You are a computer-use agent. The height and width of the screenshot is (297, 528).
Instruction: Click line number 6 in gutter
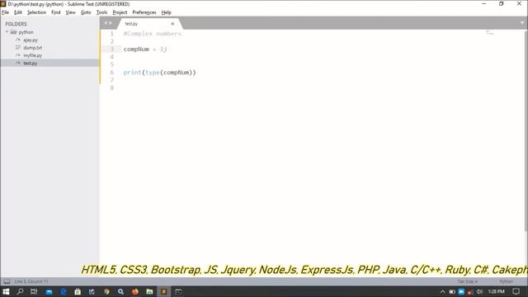[x=112, y=73]
